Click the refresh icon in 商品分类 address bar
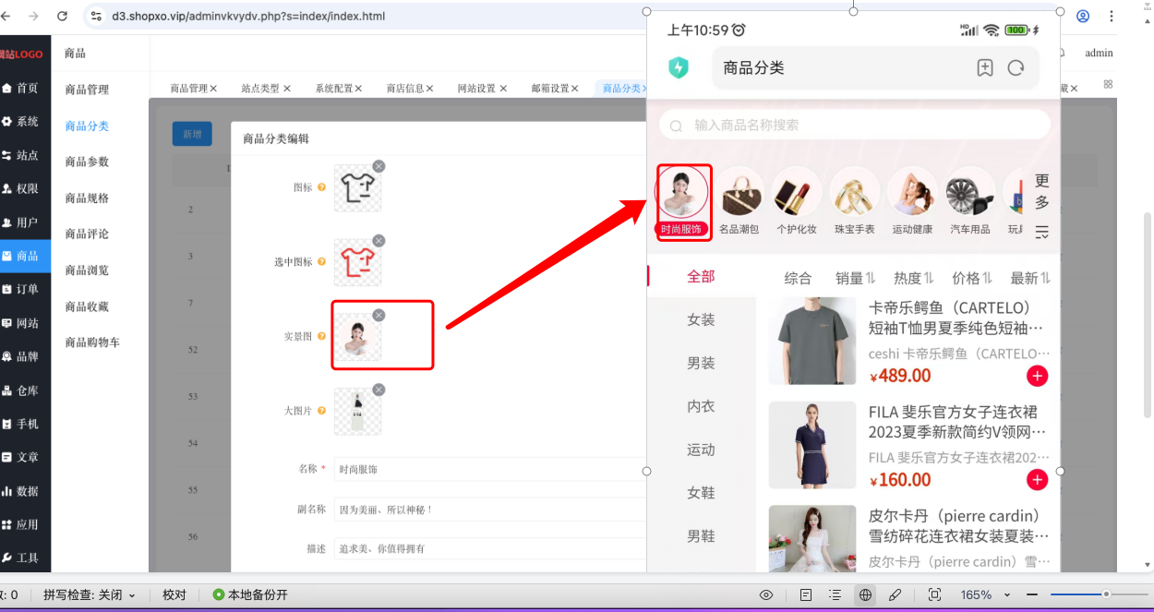This screenshot has width=1154, height=612. tap(1016, 67)
